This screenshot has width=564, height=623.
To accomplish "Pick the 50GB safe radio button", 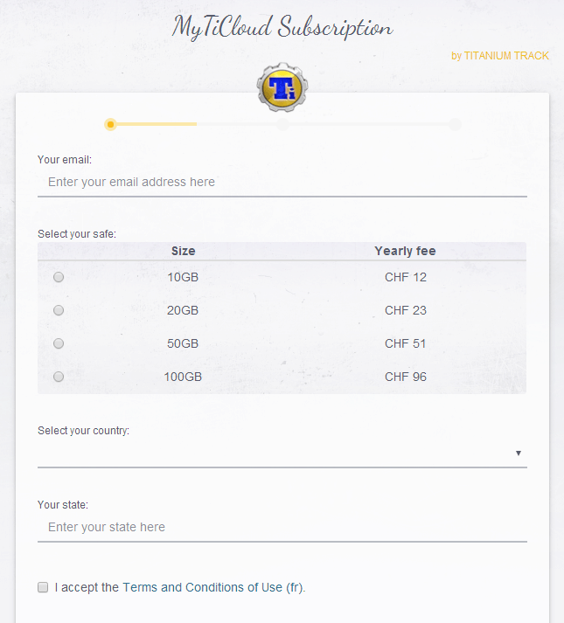I will coord(59,343).
